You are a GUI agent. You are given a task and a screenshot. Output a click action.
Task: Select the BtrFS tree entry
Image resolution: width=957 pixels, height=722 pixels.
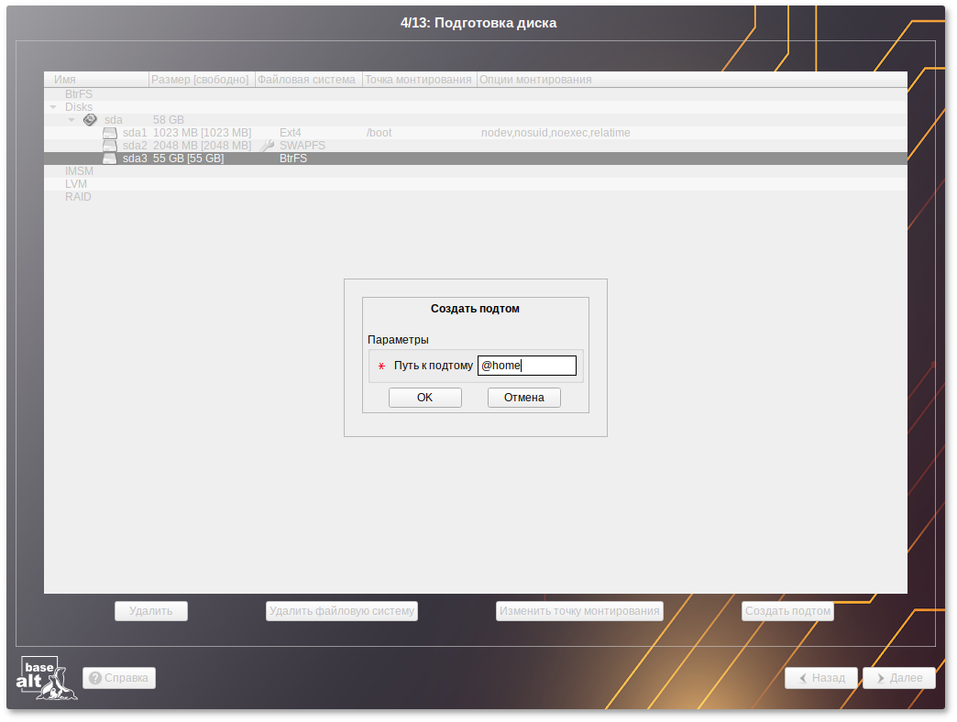point(79,94)
